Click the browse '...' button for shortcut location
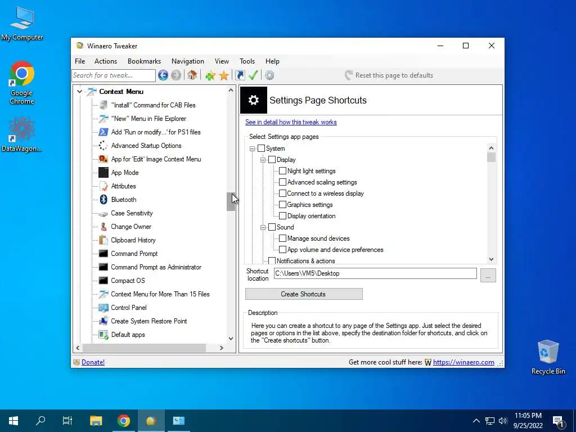The height and width of the screenshot is (432, 576). 488,275
